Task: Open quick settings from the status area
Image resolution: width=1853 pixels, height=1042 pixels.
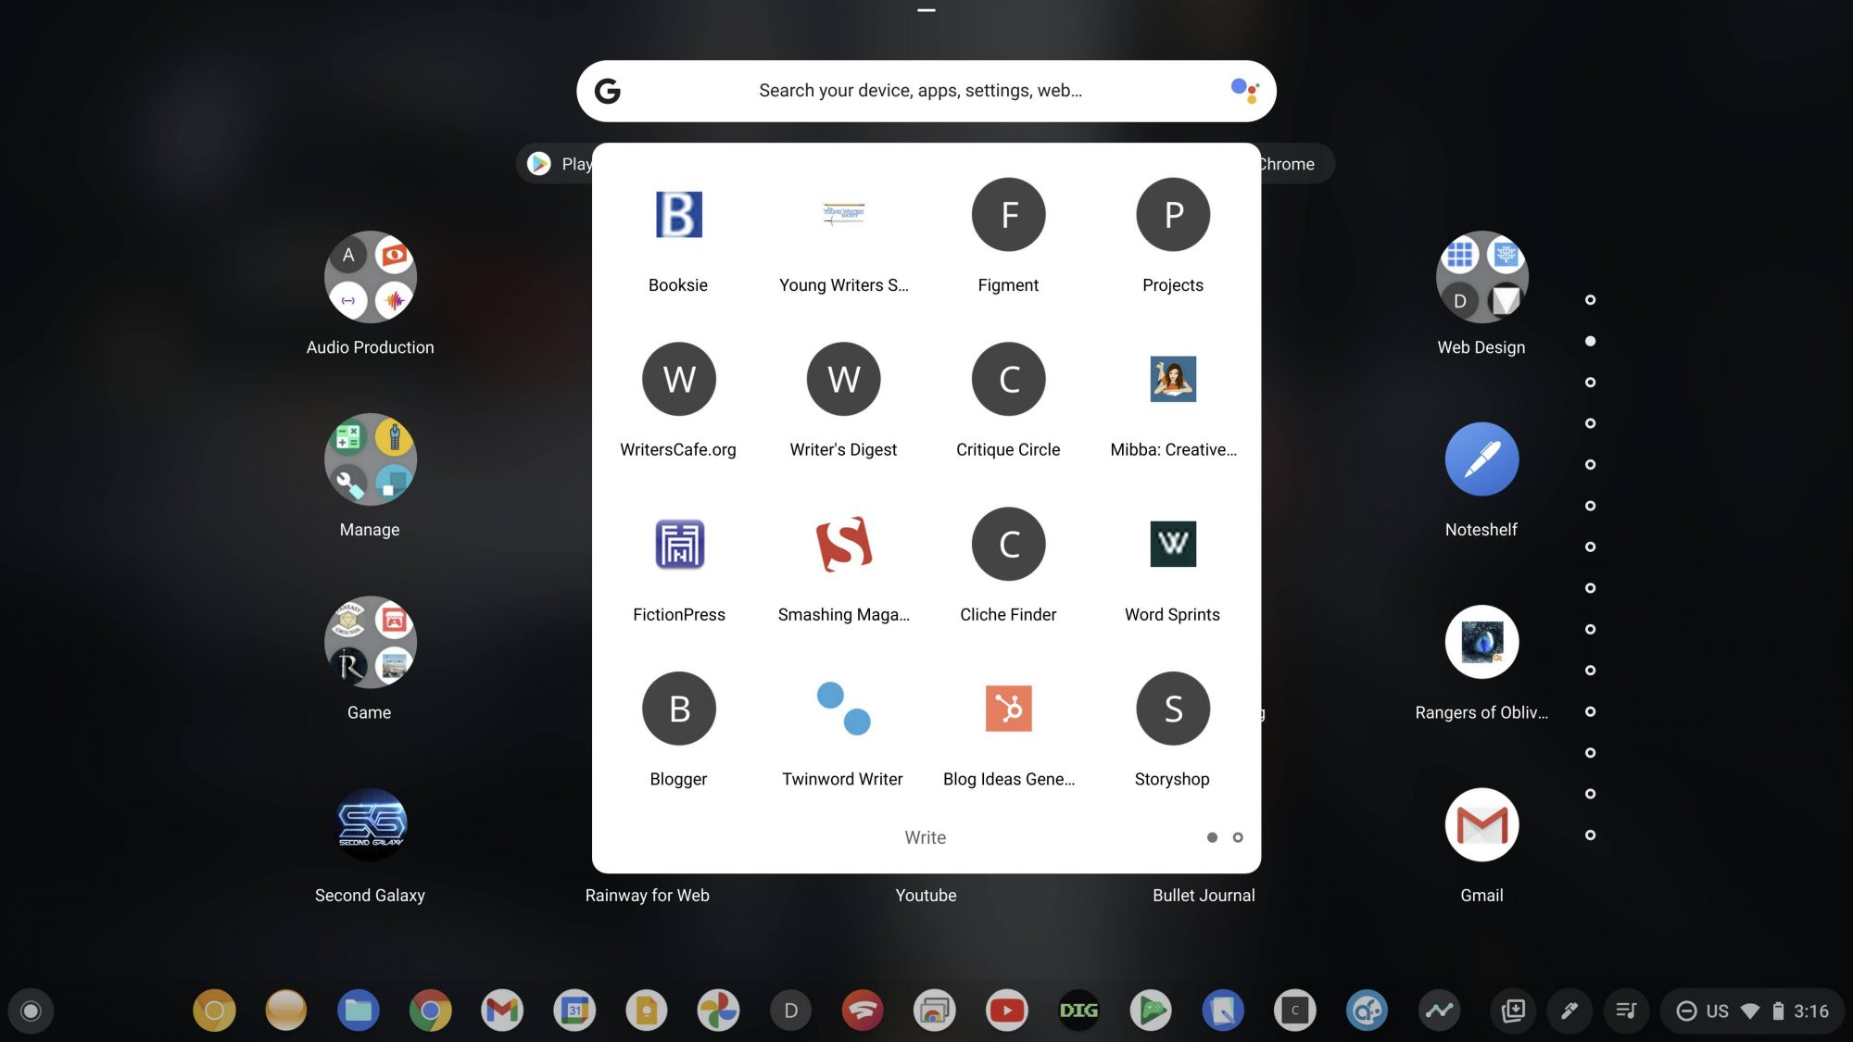Action: (x=1751, y=1011)
